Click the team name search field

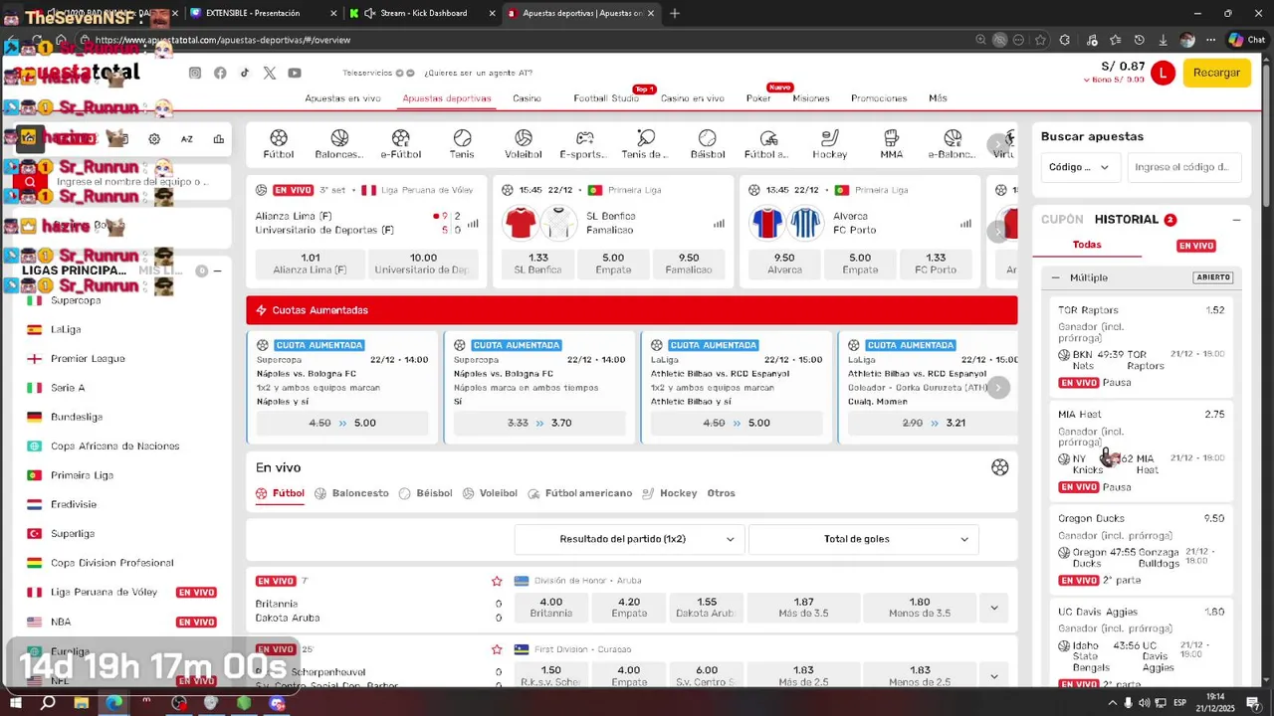[x=132, y=182]
